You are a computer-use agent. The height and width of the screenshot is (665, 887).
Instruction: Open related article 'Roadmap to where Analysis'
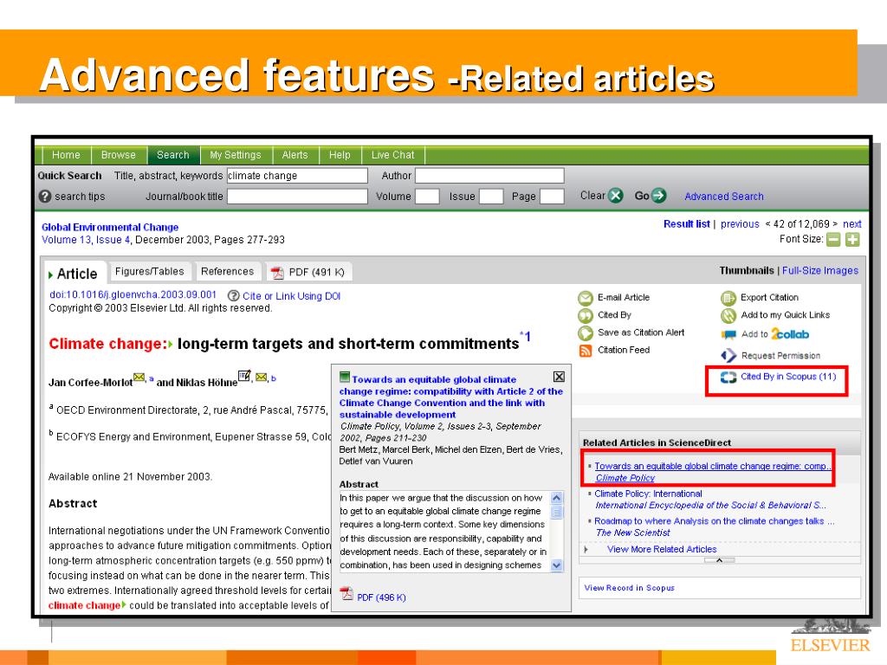[x=714, y=520]
